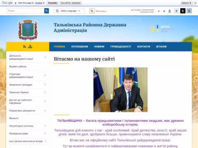Close the Google translate bar
The width and height of the screenshot is (198, 148).
(195, 3)
